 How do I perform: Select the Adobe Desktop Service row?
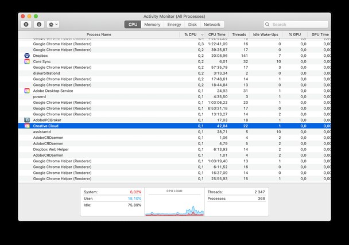[x=174, y=91]
